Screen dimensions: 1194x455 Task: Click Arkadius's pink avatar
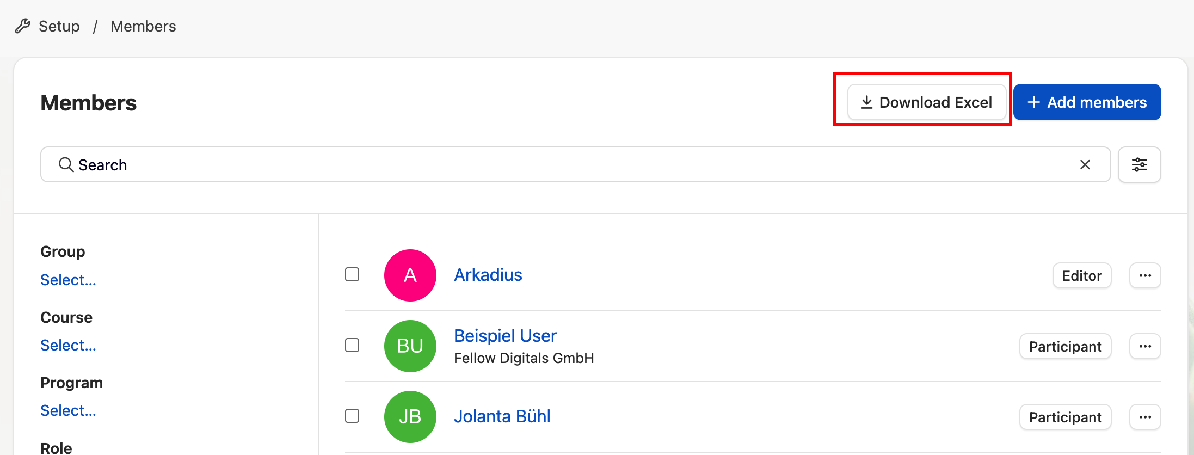click(410, 275)
